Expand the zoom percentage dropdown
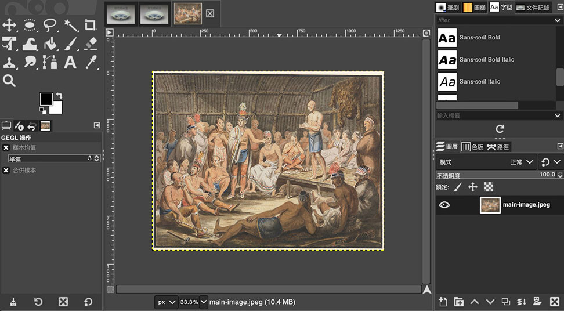The height and width of the screenshot is (311, 564). coord(203,302)
